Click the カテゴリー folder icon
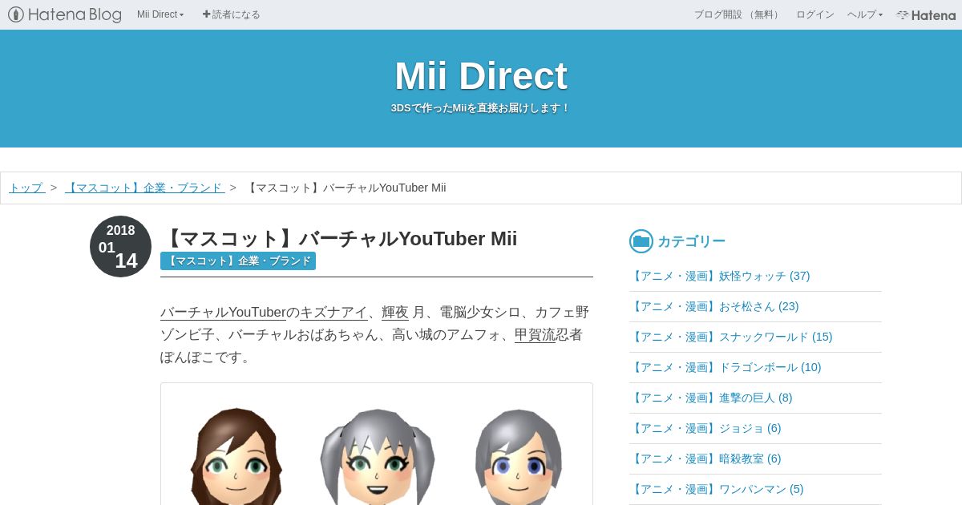Screen dimensions: 962x505 [641, 241]
